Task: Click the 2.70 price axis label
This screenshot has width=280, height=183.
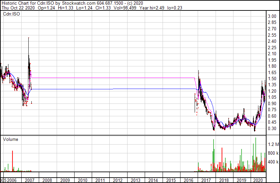Action: click(x=272, y=29)
